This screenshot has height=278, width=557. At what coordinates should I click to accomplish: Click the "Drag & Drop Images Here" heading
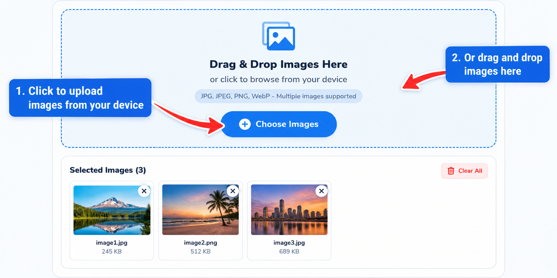pos(278,64)
